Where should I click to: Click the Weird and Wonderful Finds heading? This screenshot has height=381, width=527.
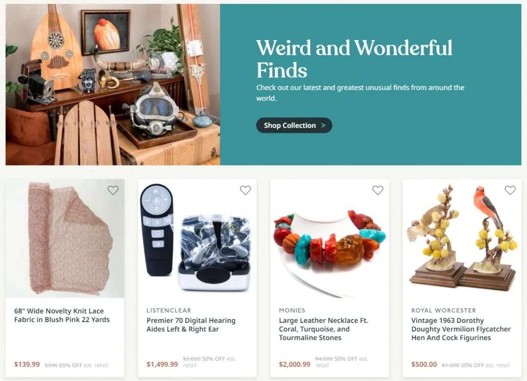click(x=354, y=59)
